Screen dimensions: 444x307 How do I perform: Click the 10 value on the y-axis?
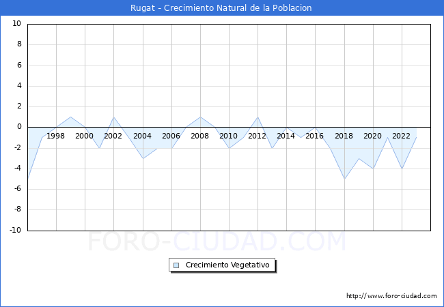(17, 24)
